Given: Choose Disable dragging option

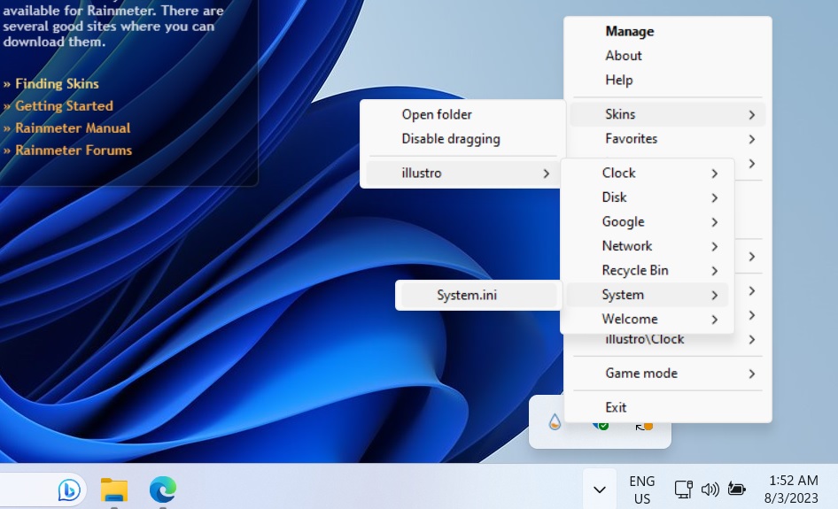Looking at the screenshot, I should (x=462, y=139).
